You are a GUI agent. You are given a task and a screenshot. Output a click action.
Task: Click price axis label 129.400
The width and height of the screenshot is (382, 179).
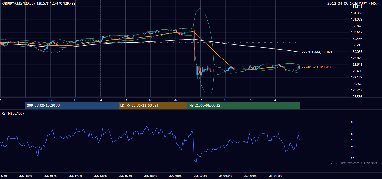click(356, 71)
